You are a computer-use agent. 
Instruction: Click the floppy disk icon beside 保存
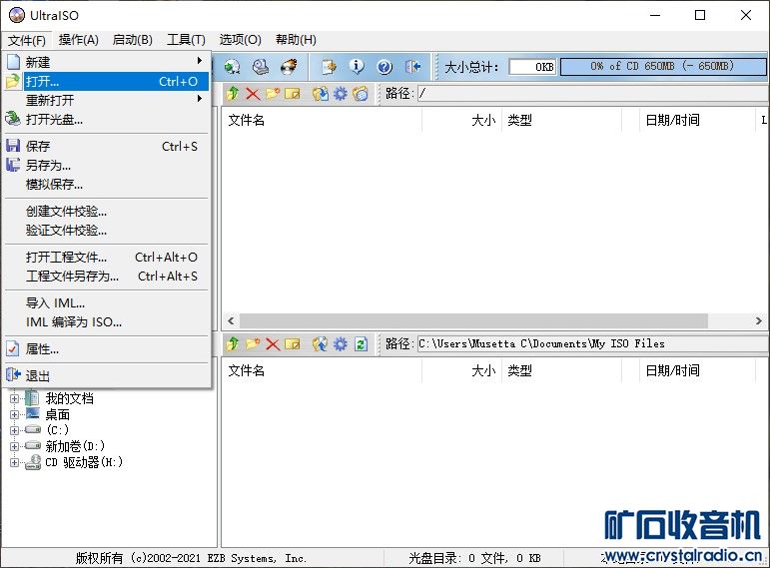pos(13,146)
